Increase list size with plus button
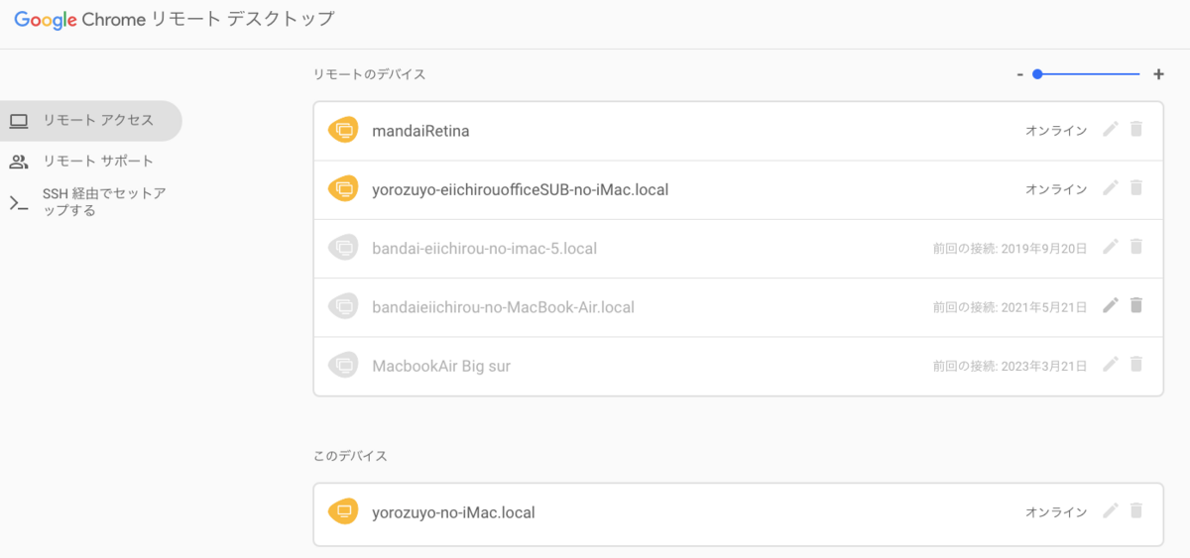 click(1158, 74)
